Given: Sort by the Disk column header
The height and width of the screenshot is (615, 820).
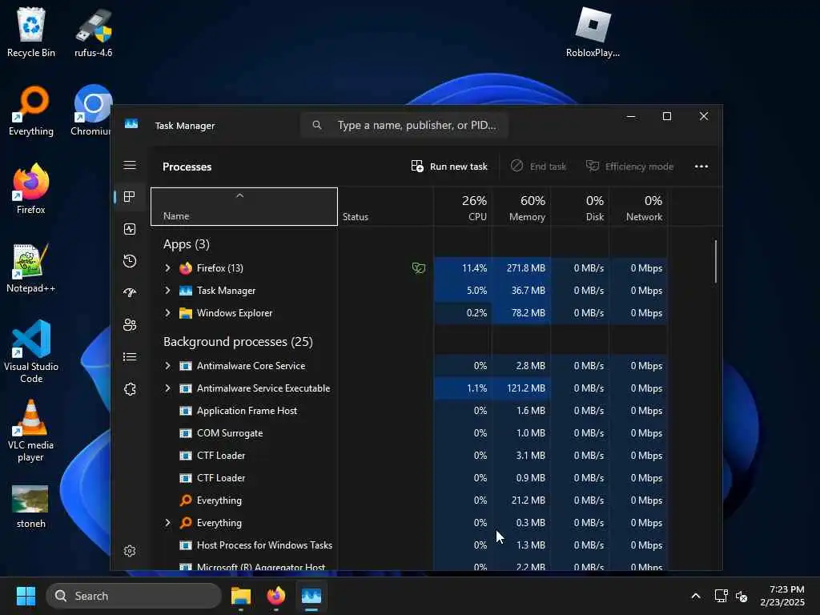Looking at the screenshot, I should (x=580, y=207).
